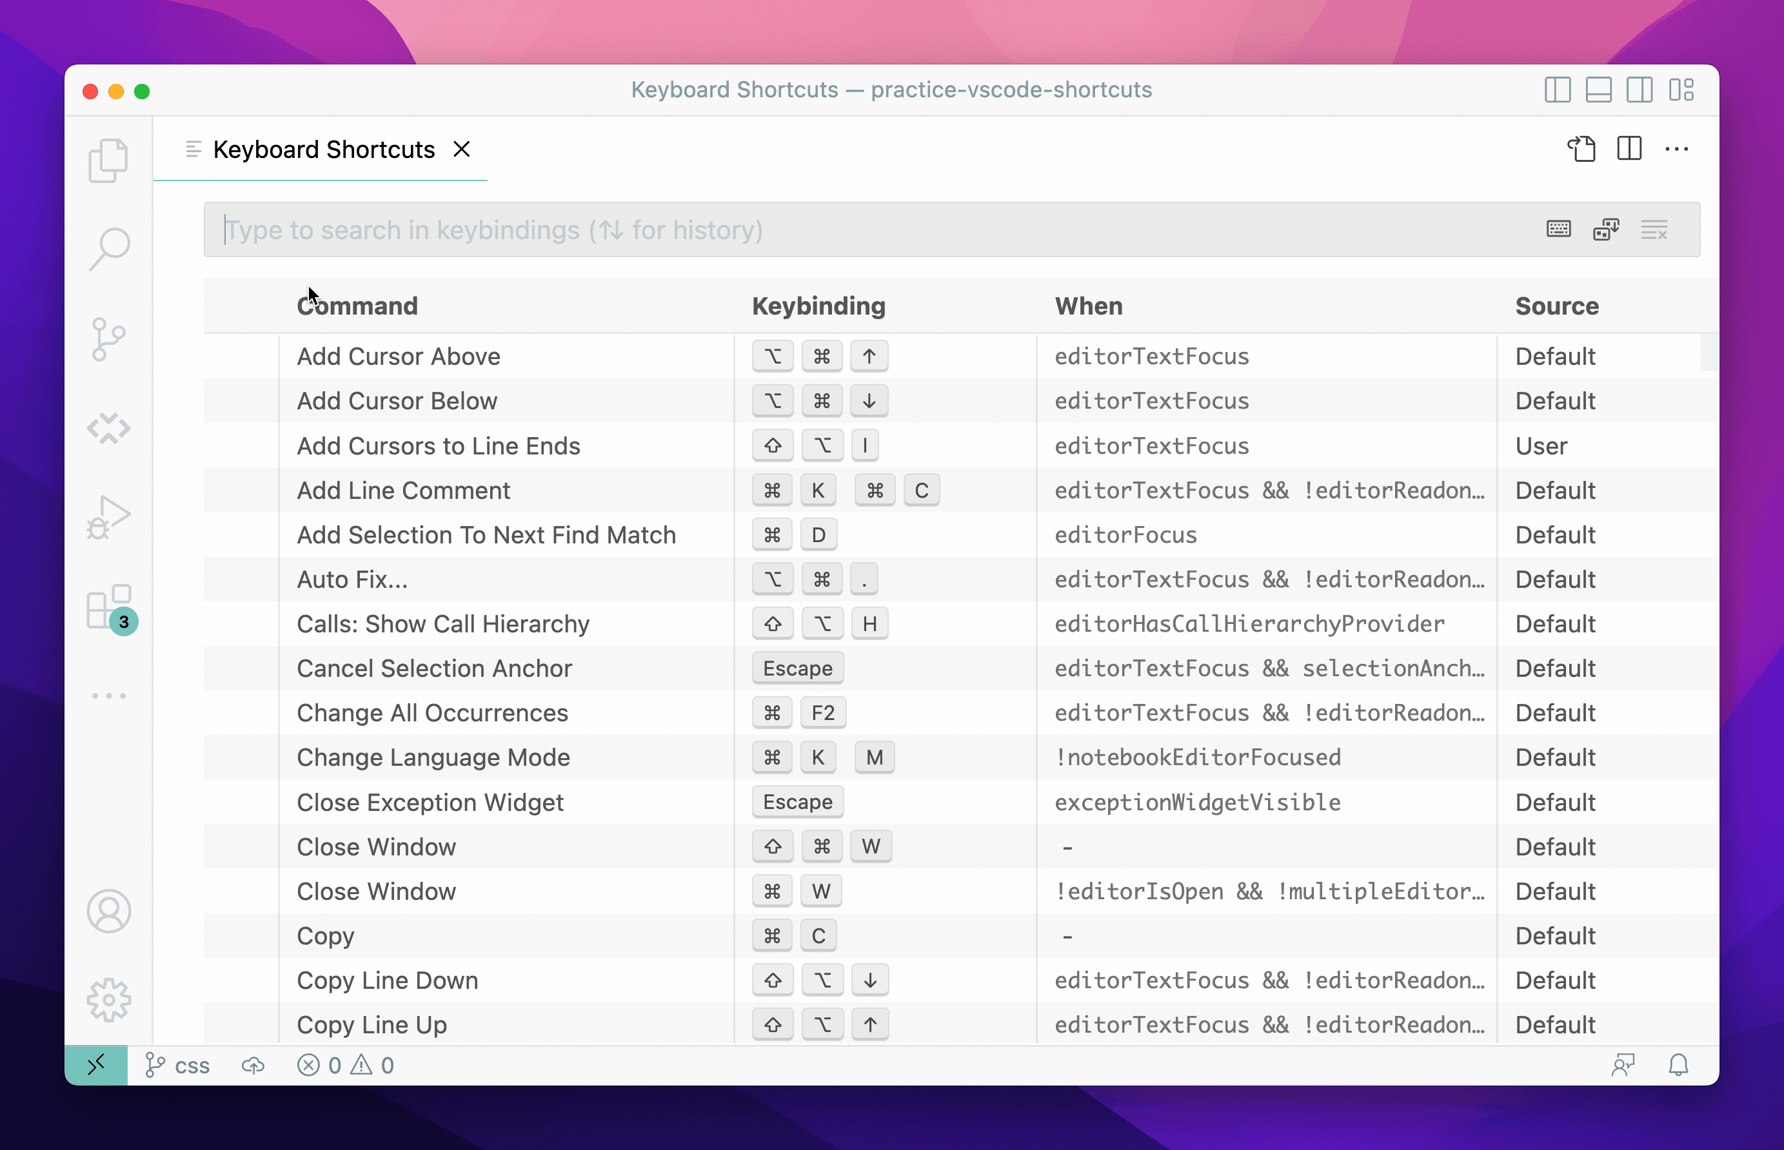1784x1150 pixels.
Task: Expand additional views ellipsis in activity bar
Action: (109, 696)
